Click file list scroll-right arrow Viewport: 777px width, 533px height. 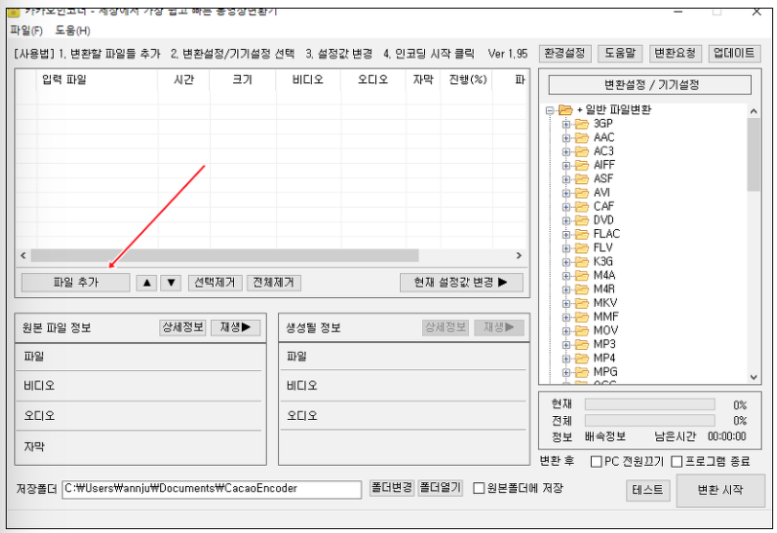(x=519, y=256)
